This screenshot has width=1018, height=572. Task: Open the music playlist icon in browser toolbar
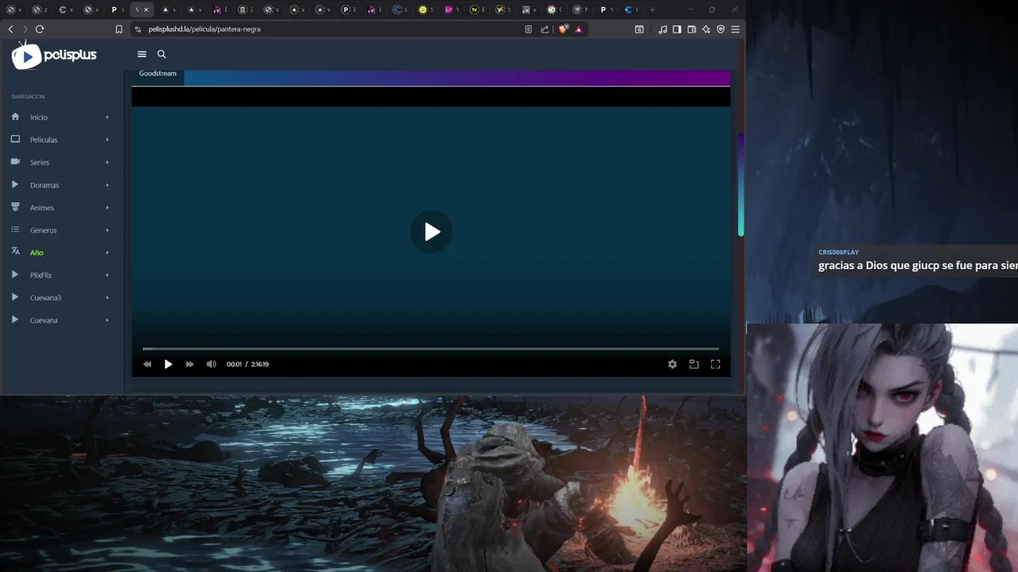point(662,29)
